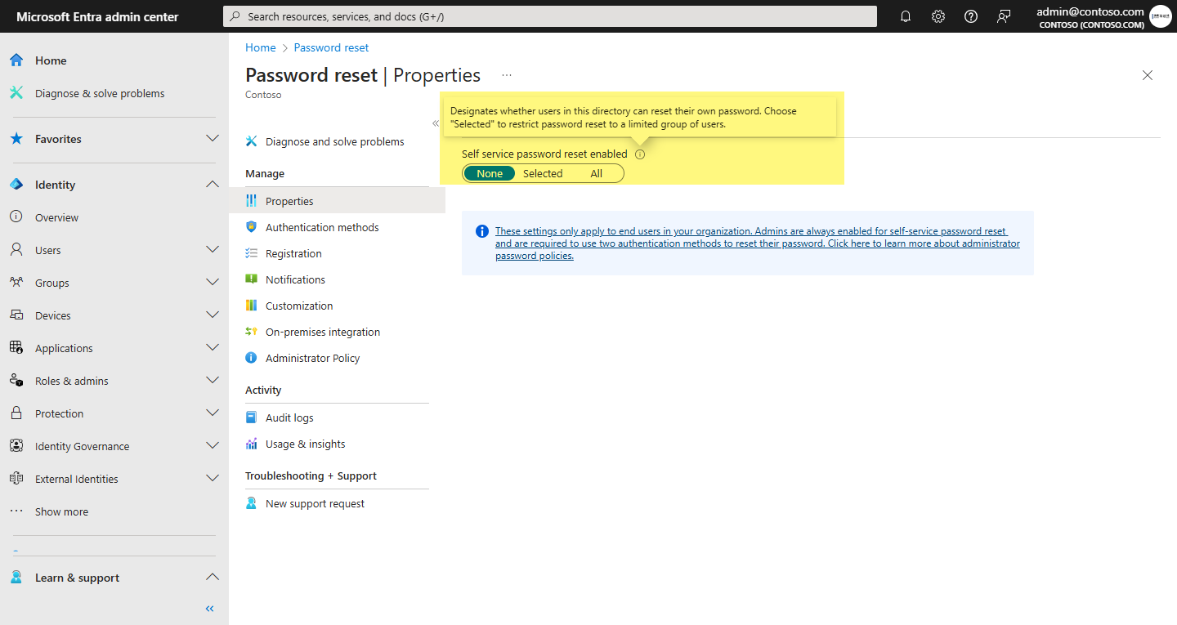Open Diagnose and solve problems in blade menu
Image resolution: width=1177 pixels, height=625 pixels.
tap(337, 141)
